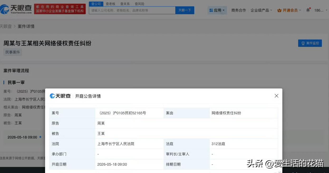329x173 pixels.
Task: Open the 商务合作 link
Action: pyautogui.click(x=238, y=10)
